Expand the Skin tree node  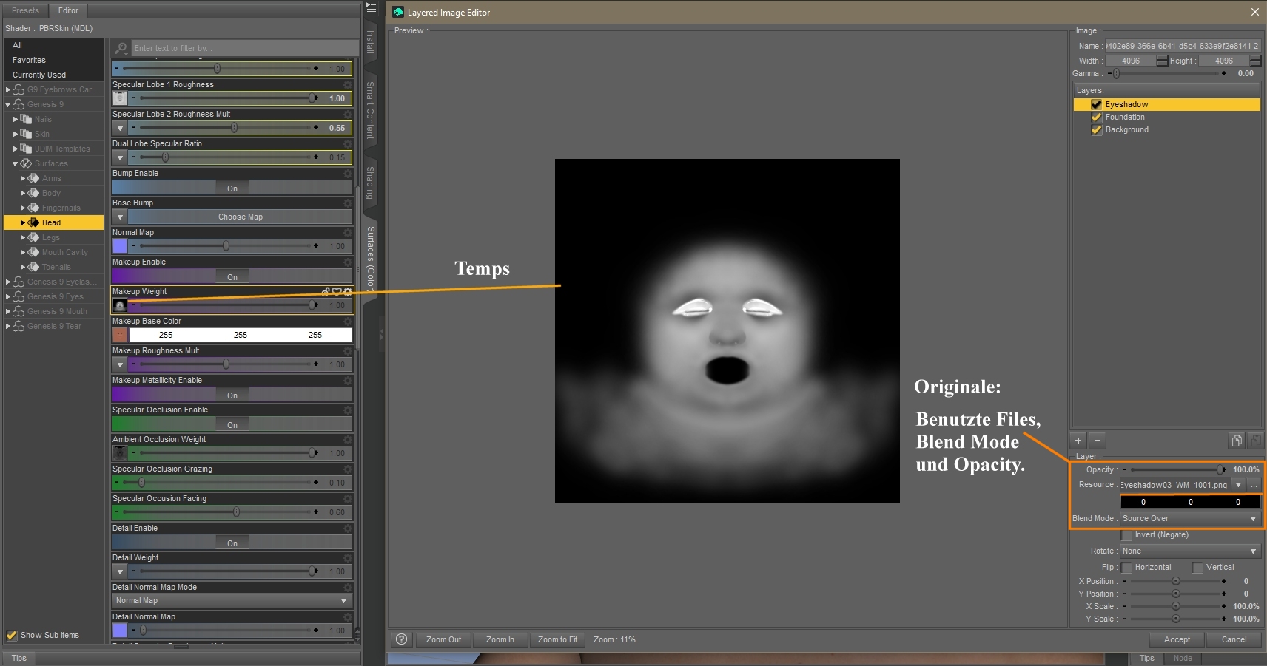(x=16, y=134)
